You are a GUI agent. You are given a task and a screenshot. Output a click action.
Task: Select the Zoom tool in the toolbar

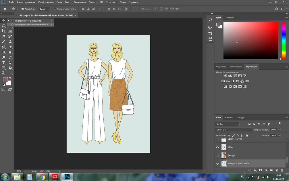tap(3, 73)
